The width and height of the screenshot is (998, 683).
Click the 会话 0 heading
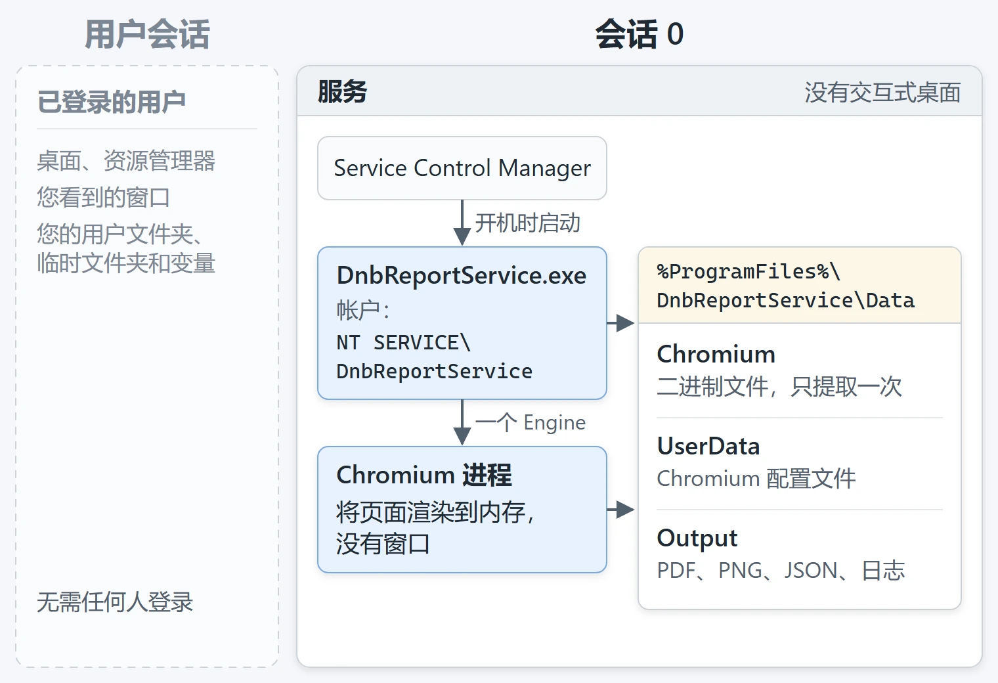(x=640, y=34)
